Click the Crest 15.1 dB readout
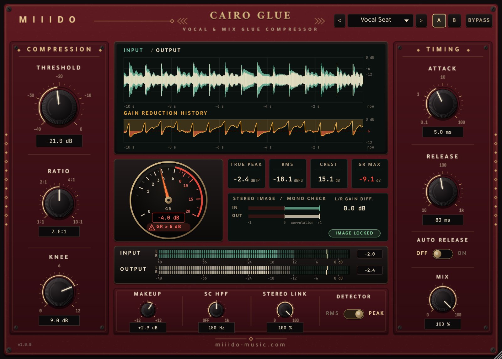Screen dimensions: 502x359 [328, 174]
